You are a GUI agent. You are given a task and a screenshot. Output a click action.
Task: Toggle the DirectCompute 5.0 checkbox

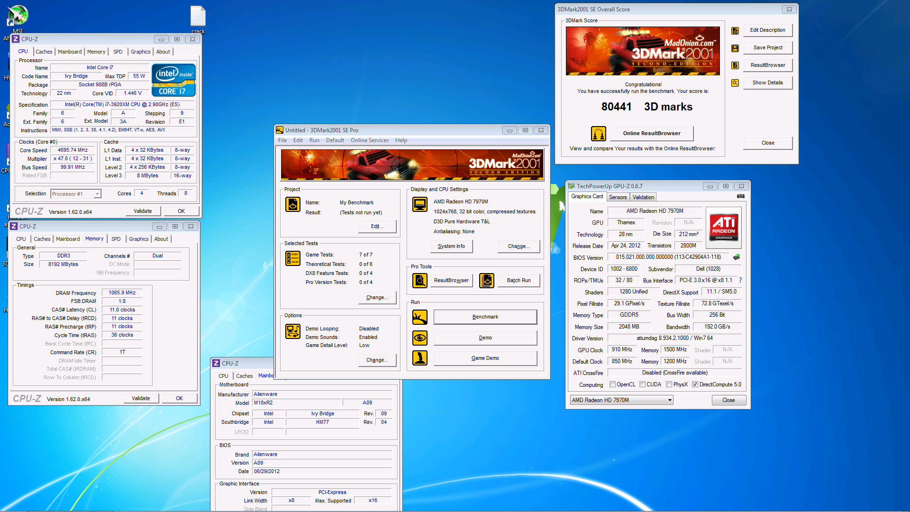[x=695, y=384]
